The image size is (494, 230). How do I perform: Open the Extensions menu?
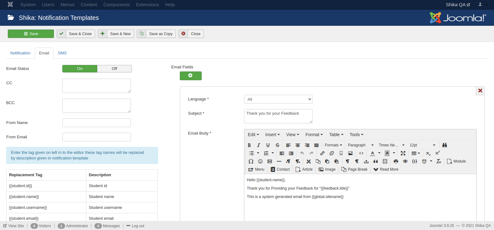[147, 5]
